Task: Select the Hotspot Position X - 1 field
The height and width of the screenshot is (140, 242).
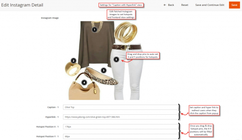Action: tap(120, 127)
